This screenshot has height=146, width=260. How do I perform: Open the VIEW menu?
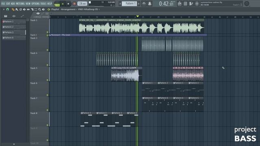pos(28,4)
